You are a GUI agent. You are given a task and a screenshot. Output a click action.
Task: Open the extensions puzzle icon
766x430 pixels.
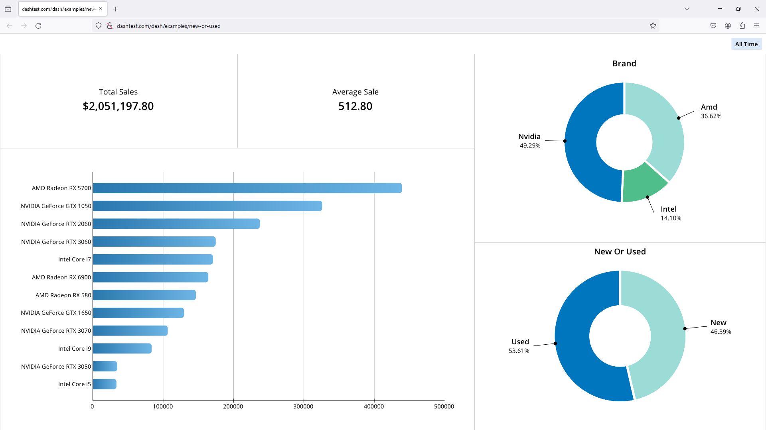tap(742, 26)
